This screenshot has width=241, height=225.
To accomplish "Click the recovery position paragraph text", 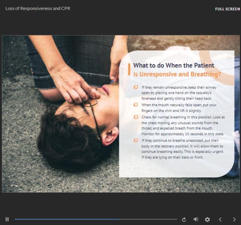I will pos(182,149).
